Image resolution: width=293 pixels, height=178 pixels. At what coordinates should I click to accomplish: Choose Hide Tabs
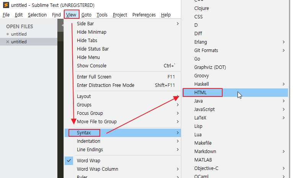[122, 41]
